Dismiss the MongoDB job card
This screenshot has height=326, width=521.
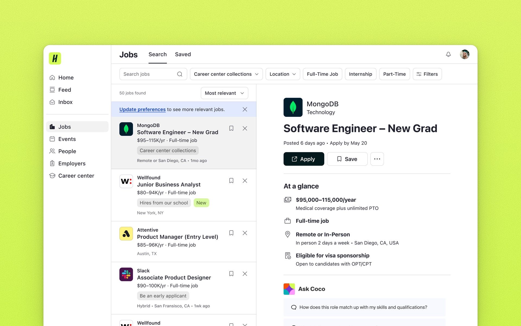click(245, 128)
